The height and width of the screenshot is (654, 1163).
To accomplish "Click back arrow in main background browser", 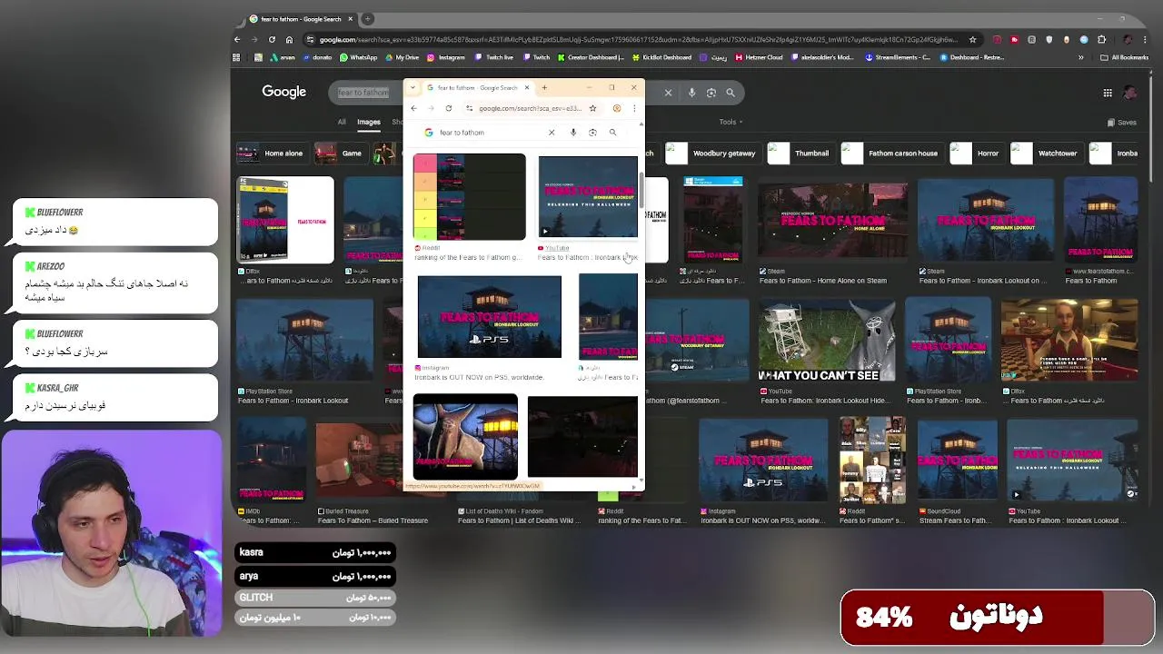I will click(x=237, y=39).
